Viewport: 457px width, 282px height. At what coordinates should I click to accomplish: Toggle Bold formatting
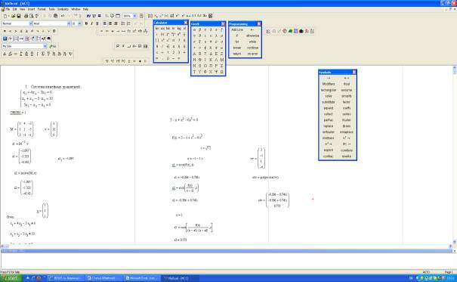(86, 23)
